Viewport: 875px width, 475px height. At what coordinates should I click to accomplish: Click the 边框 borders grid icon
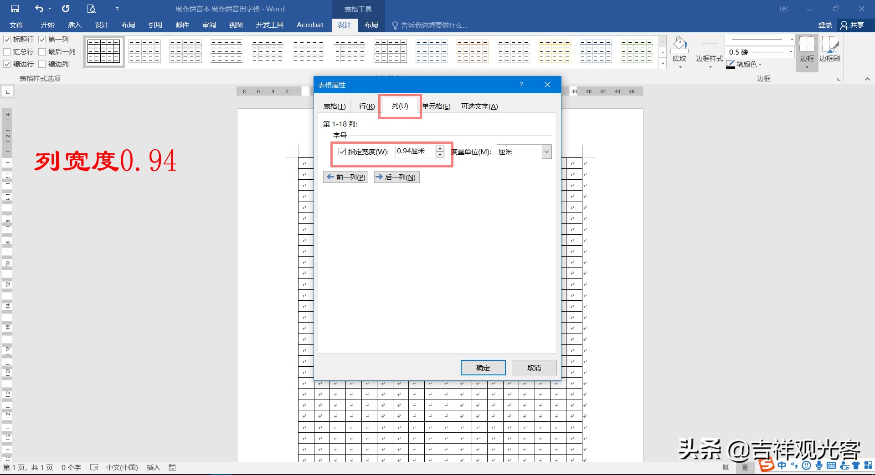click(x=807, y=45)
